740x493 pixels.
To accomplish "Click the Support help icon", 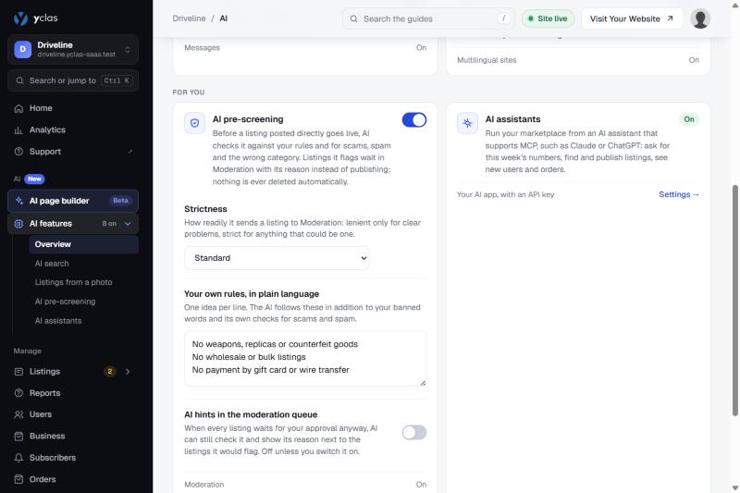I will 18,152.
